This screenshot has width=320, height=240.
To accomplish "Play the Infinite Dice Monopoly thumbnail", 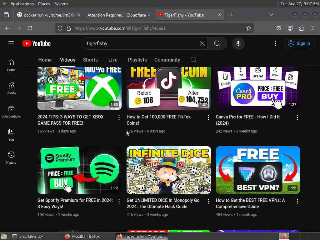I will [x=168, y=170].
